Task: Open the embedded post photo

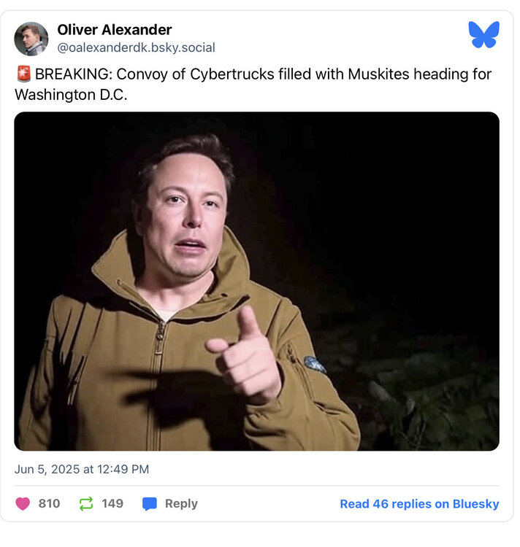Action: tap(256, 281)
